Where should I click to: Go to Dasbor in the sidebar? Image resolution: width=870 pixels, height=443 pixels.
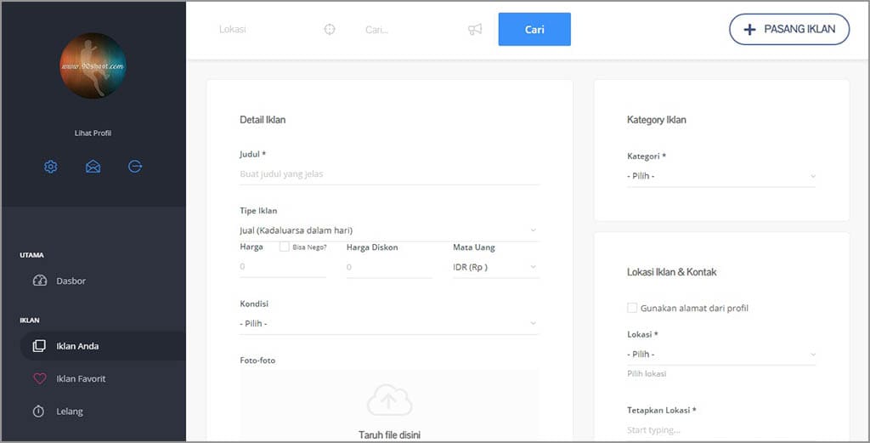(71, 281)
